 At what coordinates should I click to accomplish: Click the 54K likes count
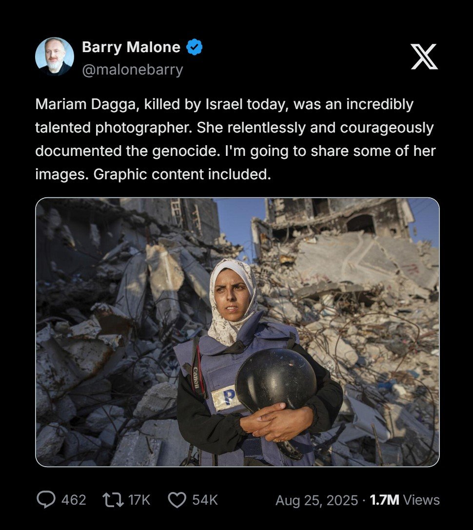click(205, 500)
